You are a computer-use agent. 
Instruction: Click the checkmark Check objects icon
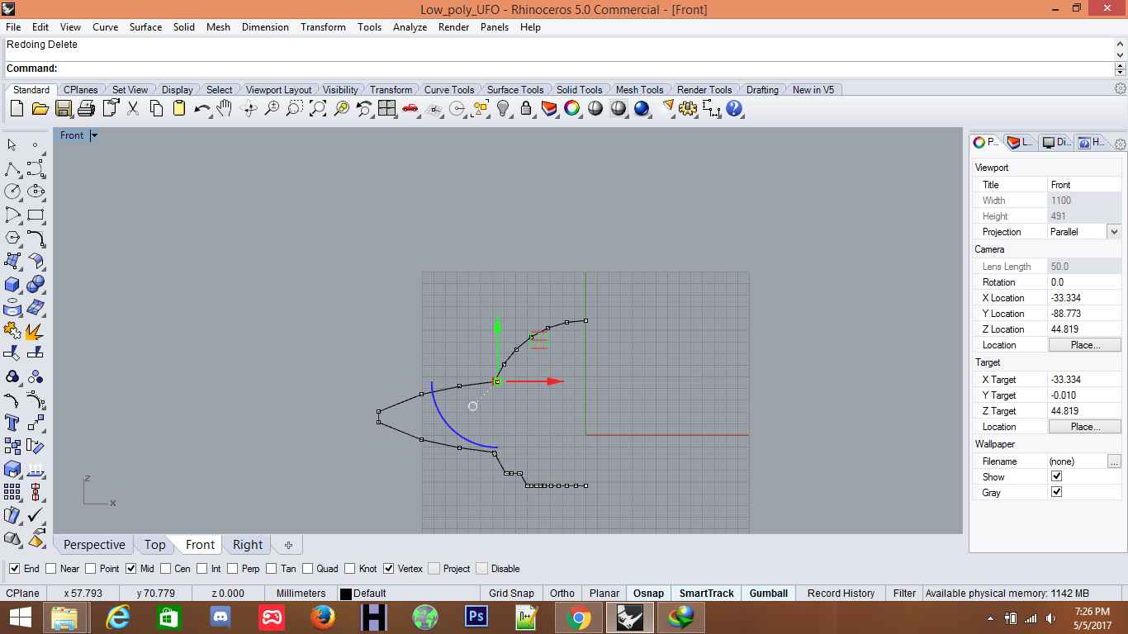[36, 515]
